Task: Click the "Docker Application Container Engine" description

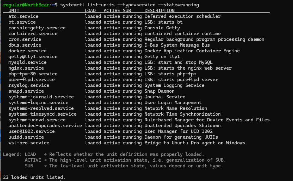Action: pyautogui.click(x=192, y=51)
